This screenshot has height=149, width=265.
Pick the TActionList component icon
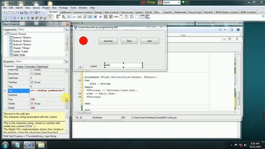[147, 17]
